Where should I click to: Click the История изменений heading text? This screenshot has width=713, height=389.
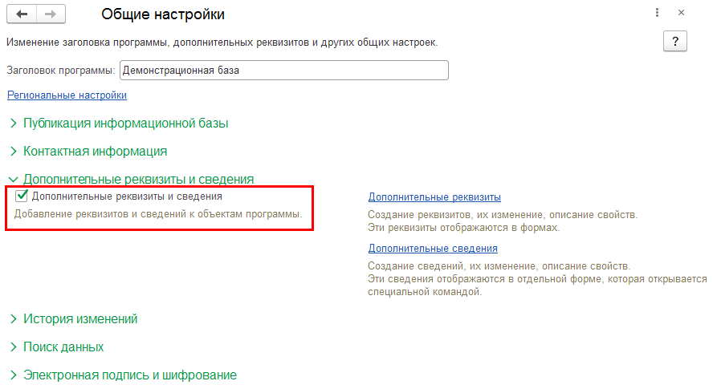[x=80, y=319]
